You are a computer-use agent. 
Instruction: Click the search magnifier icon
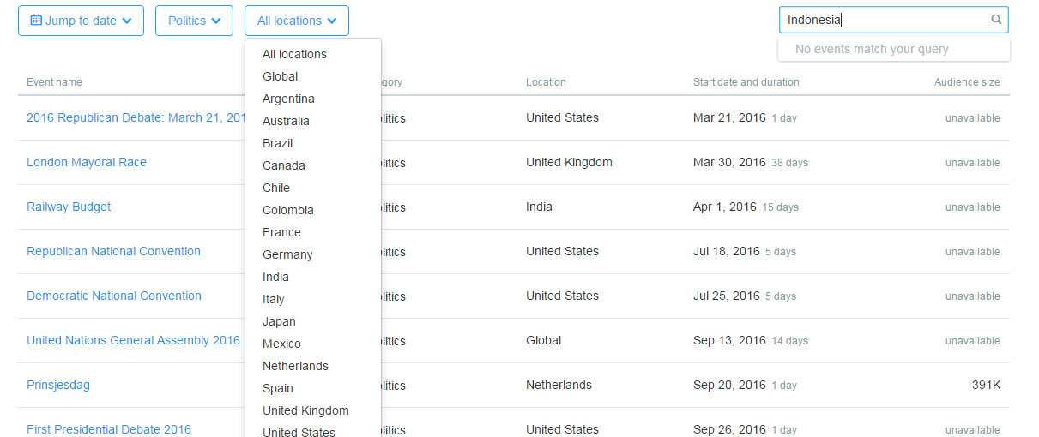pyautogui.click(x=996, y=20)
